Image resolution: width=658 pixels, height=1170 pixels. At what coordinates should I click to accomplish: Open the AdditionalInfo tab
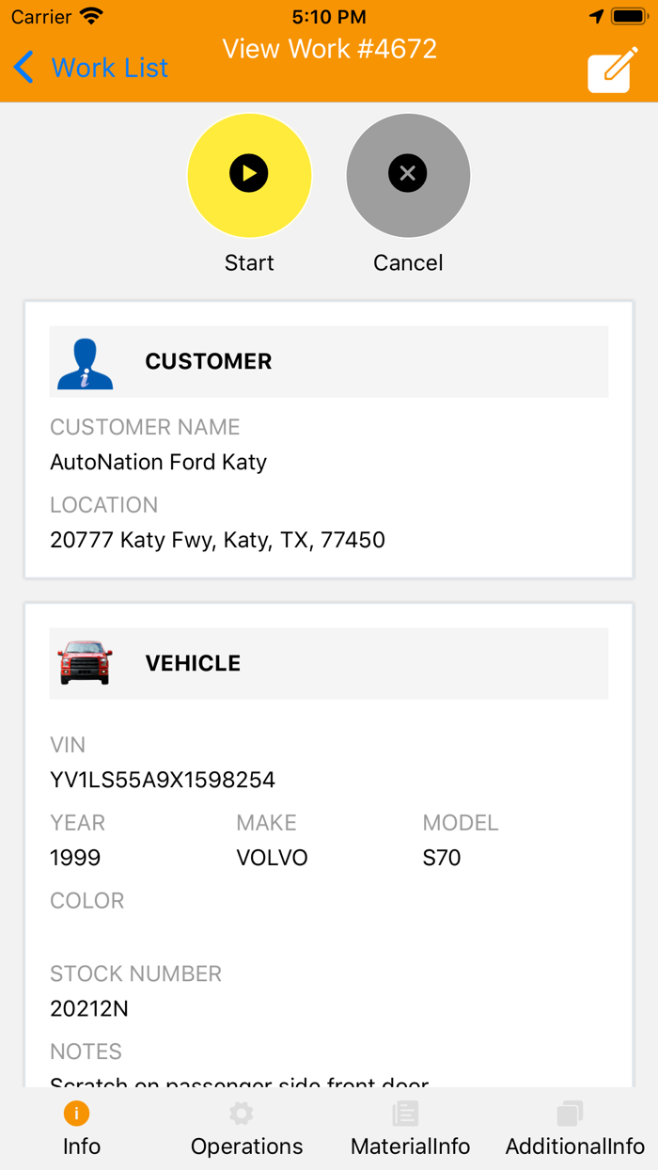[x=573, y=1127]
